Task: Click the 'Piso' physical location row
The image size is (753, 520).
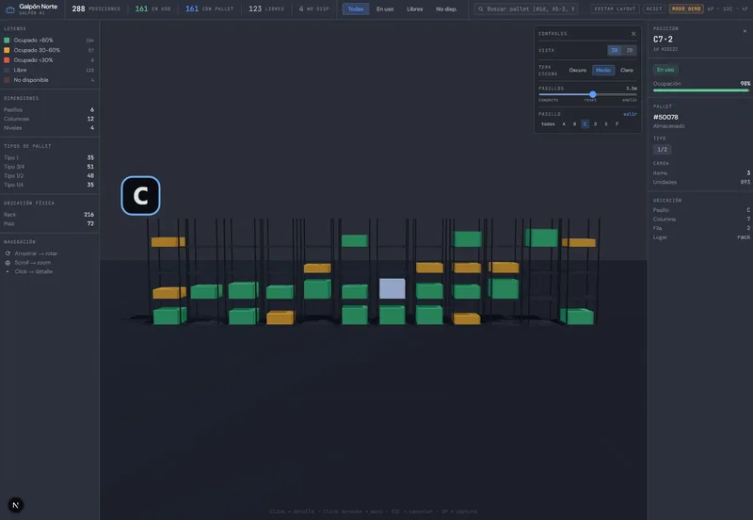Action: pyautogui.click(x=49, y=224)
